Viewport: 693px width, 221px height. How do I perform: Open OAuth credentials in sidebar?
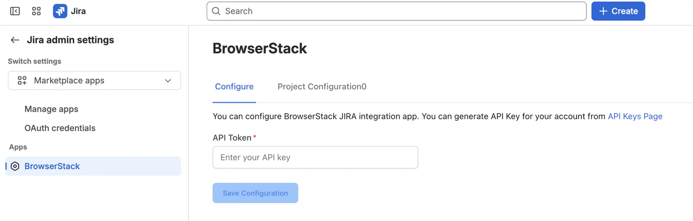[x=60, y=128]
